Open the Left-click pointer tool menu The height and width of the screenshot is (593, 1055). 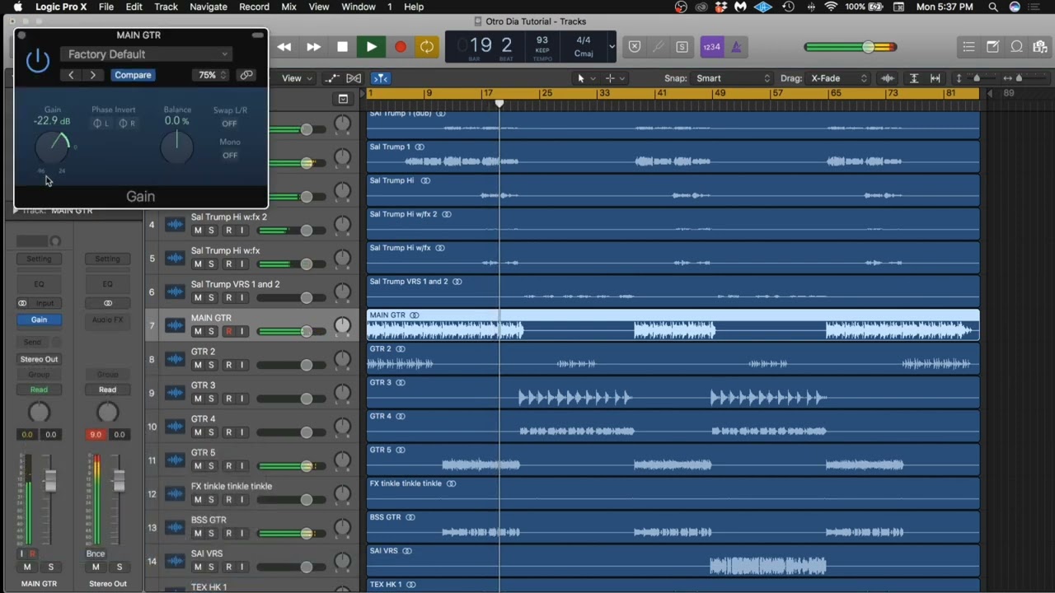coord(584,78)
